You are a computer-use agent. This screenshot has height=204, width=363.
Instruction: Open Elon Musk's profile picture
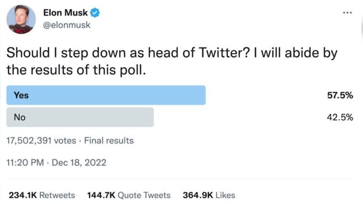[22, 19]
